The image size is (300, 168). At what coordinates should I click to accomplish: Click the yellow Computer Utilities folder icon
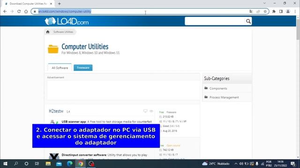[53, 49]
